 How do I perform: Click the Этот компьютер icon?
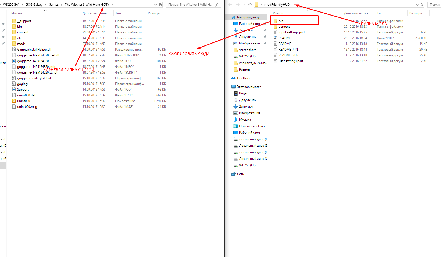coord(233,87)
